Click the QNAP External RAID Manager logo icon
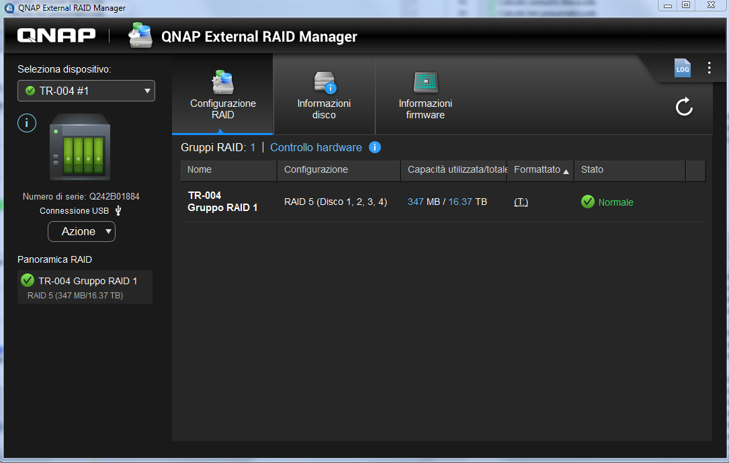Image resolution: width=729 pixels, height=463 pixels. [x=141, y=36]
